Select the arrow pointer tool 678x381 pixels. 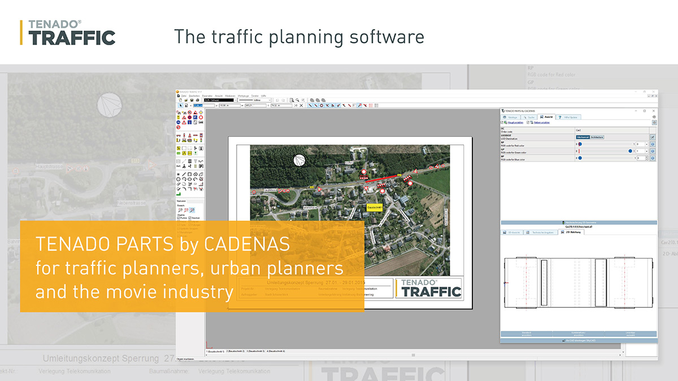tap(181, 106)
